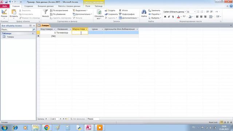Click the navigation pane Поиск field
The image size is (233, 131).
pos(16,29)
